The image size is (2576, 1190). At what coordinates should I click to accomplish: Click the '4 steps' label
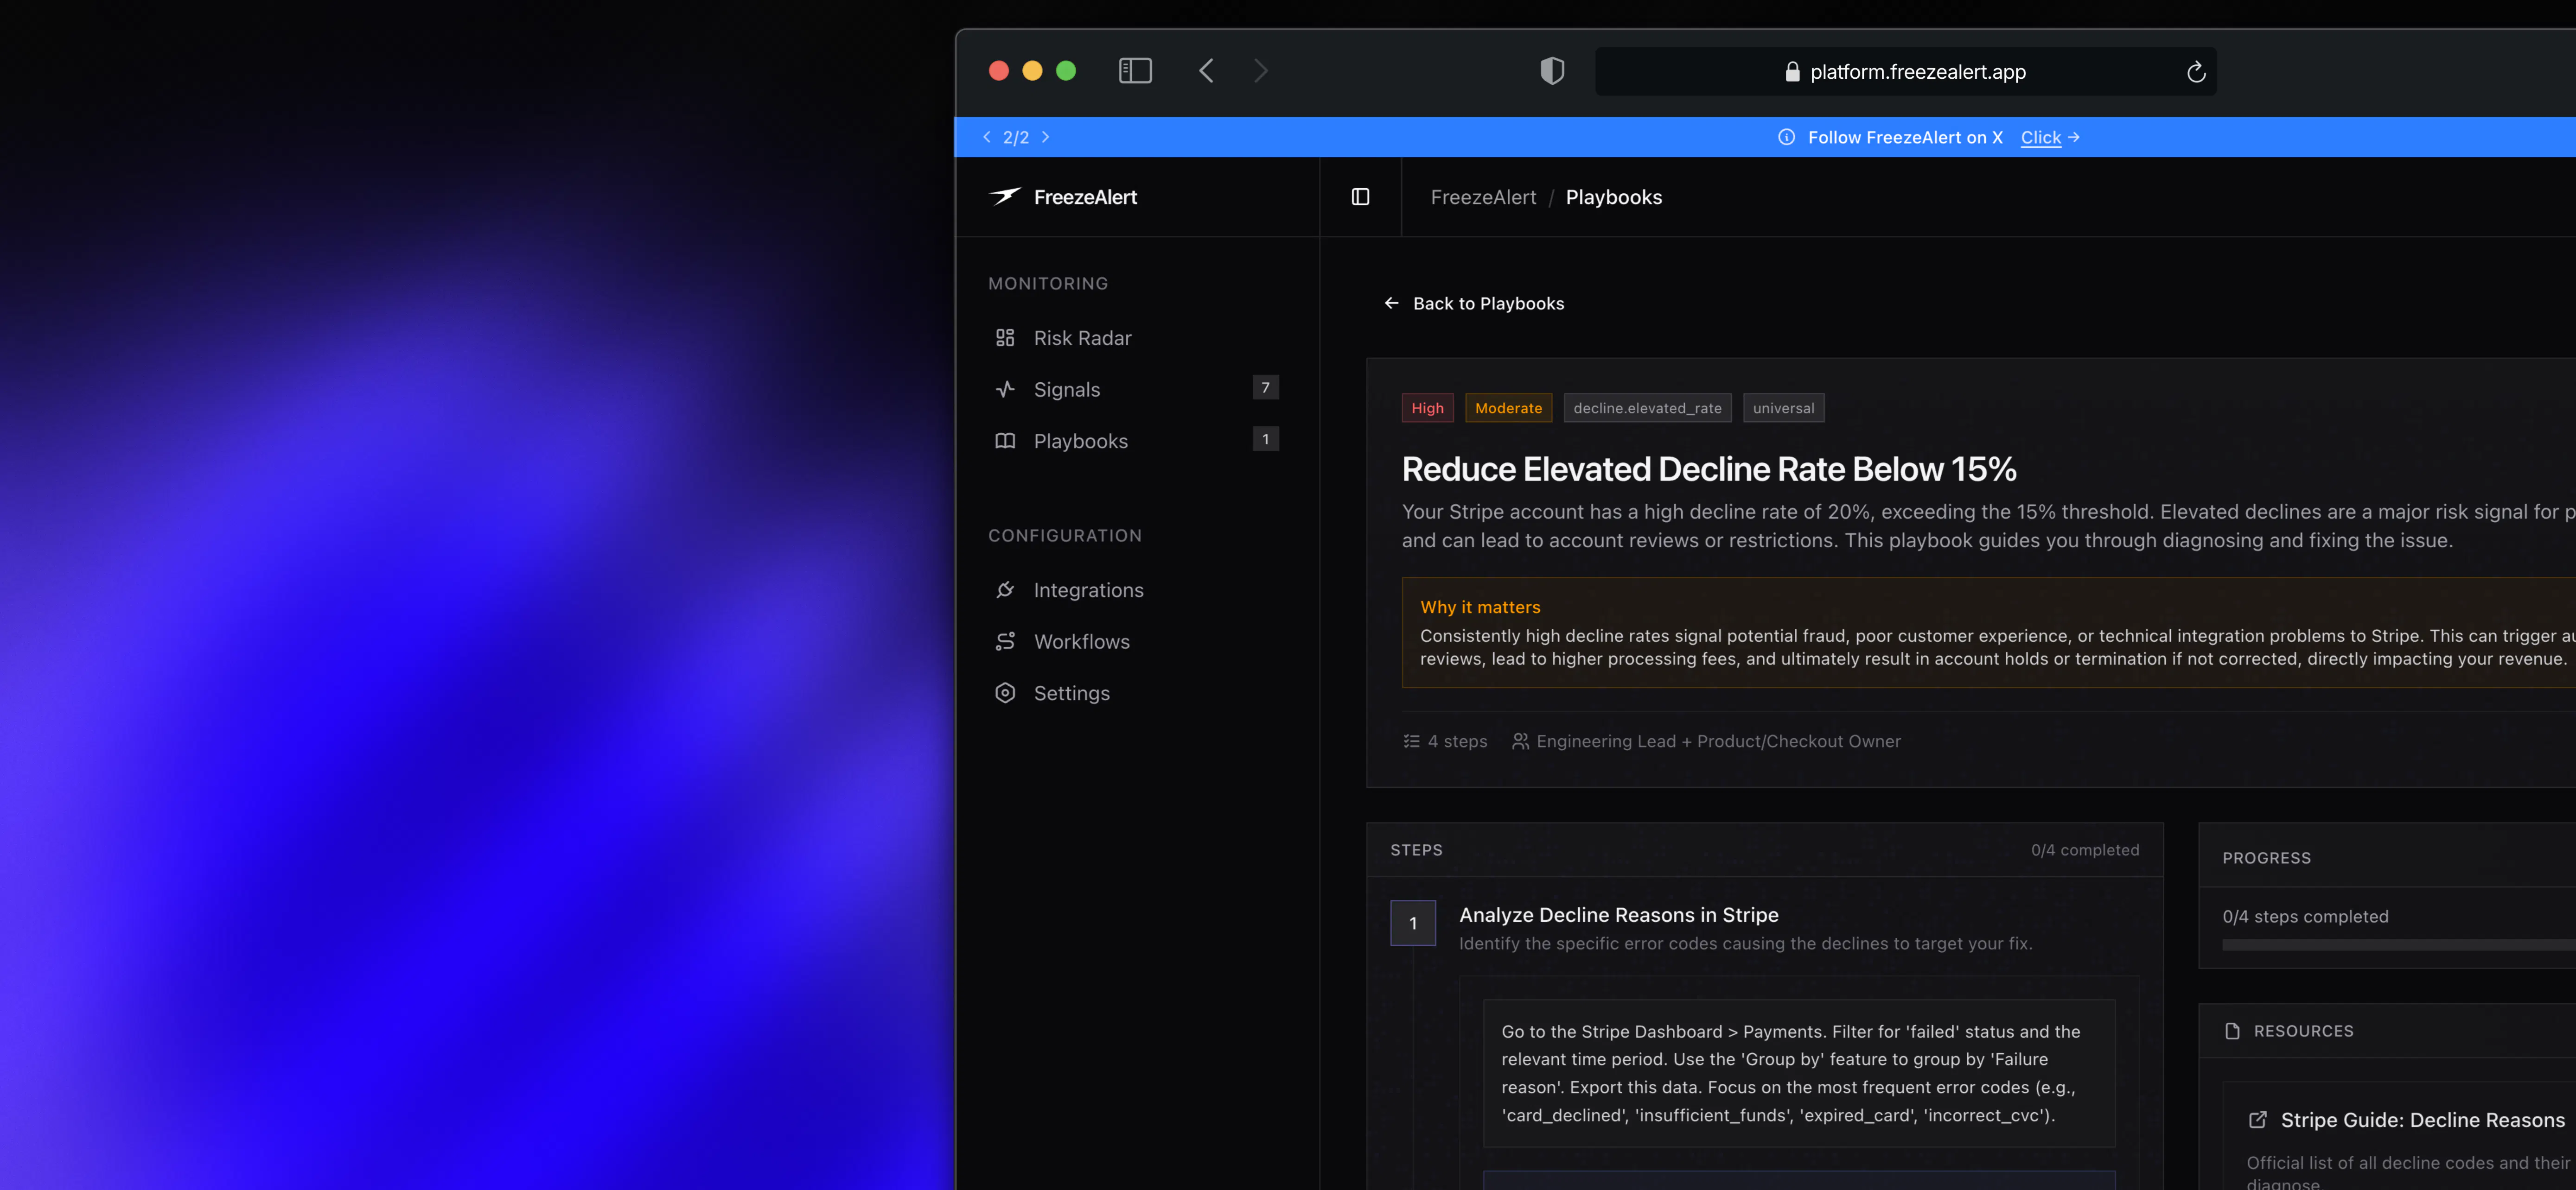click(1457, 741)
